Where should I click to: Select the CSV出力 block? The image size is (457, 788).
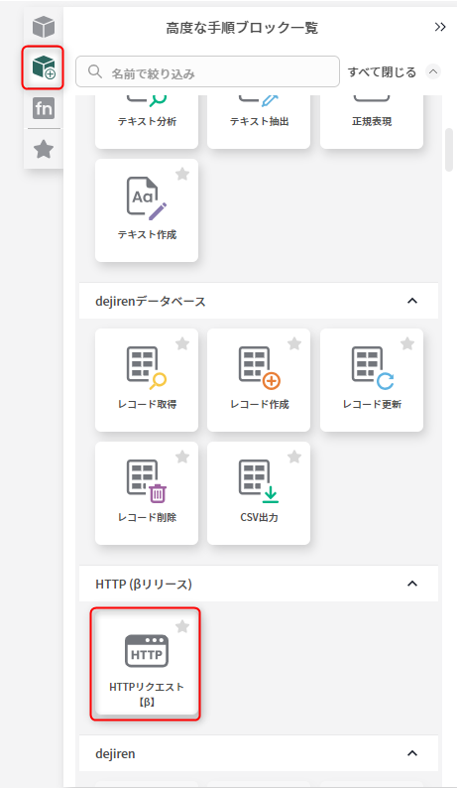(259, 493)
